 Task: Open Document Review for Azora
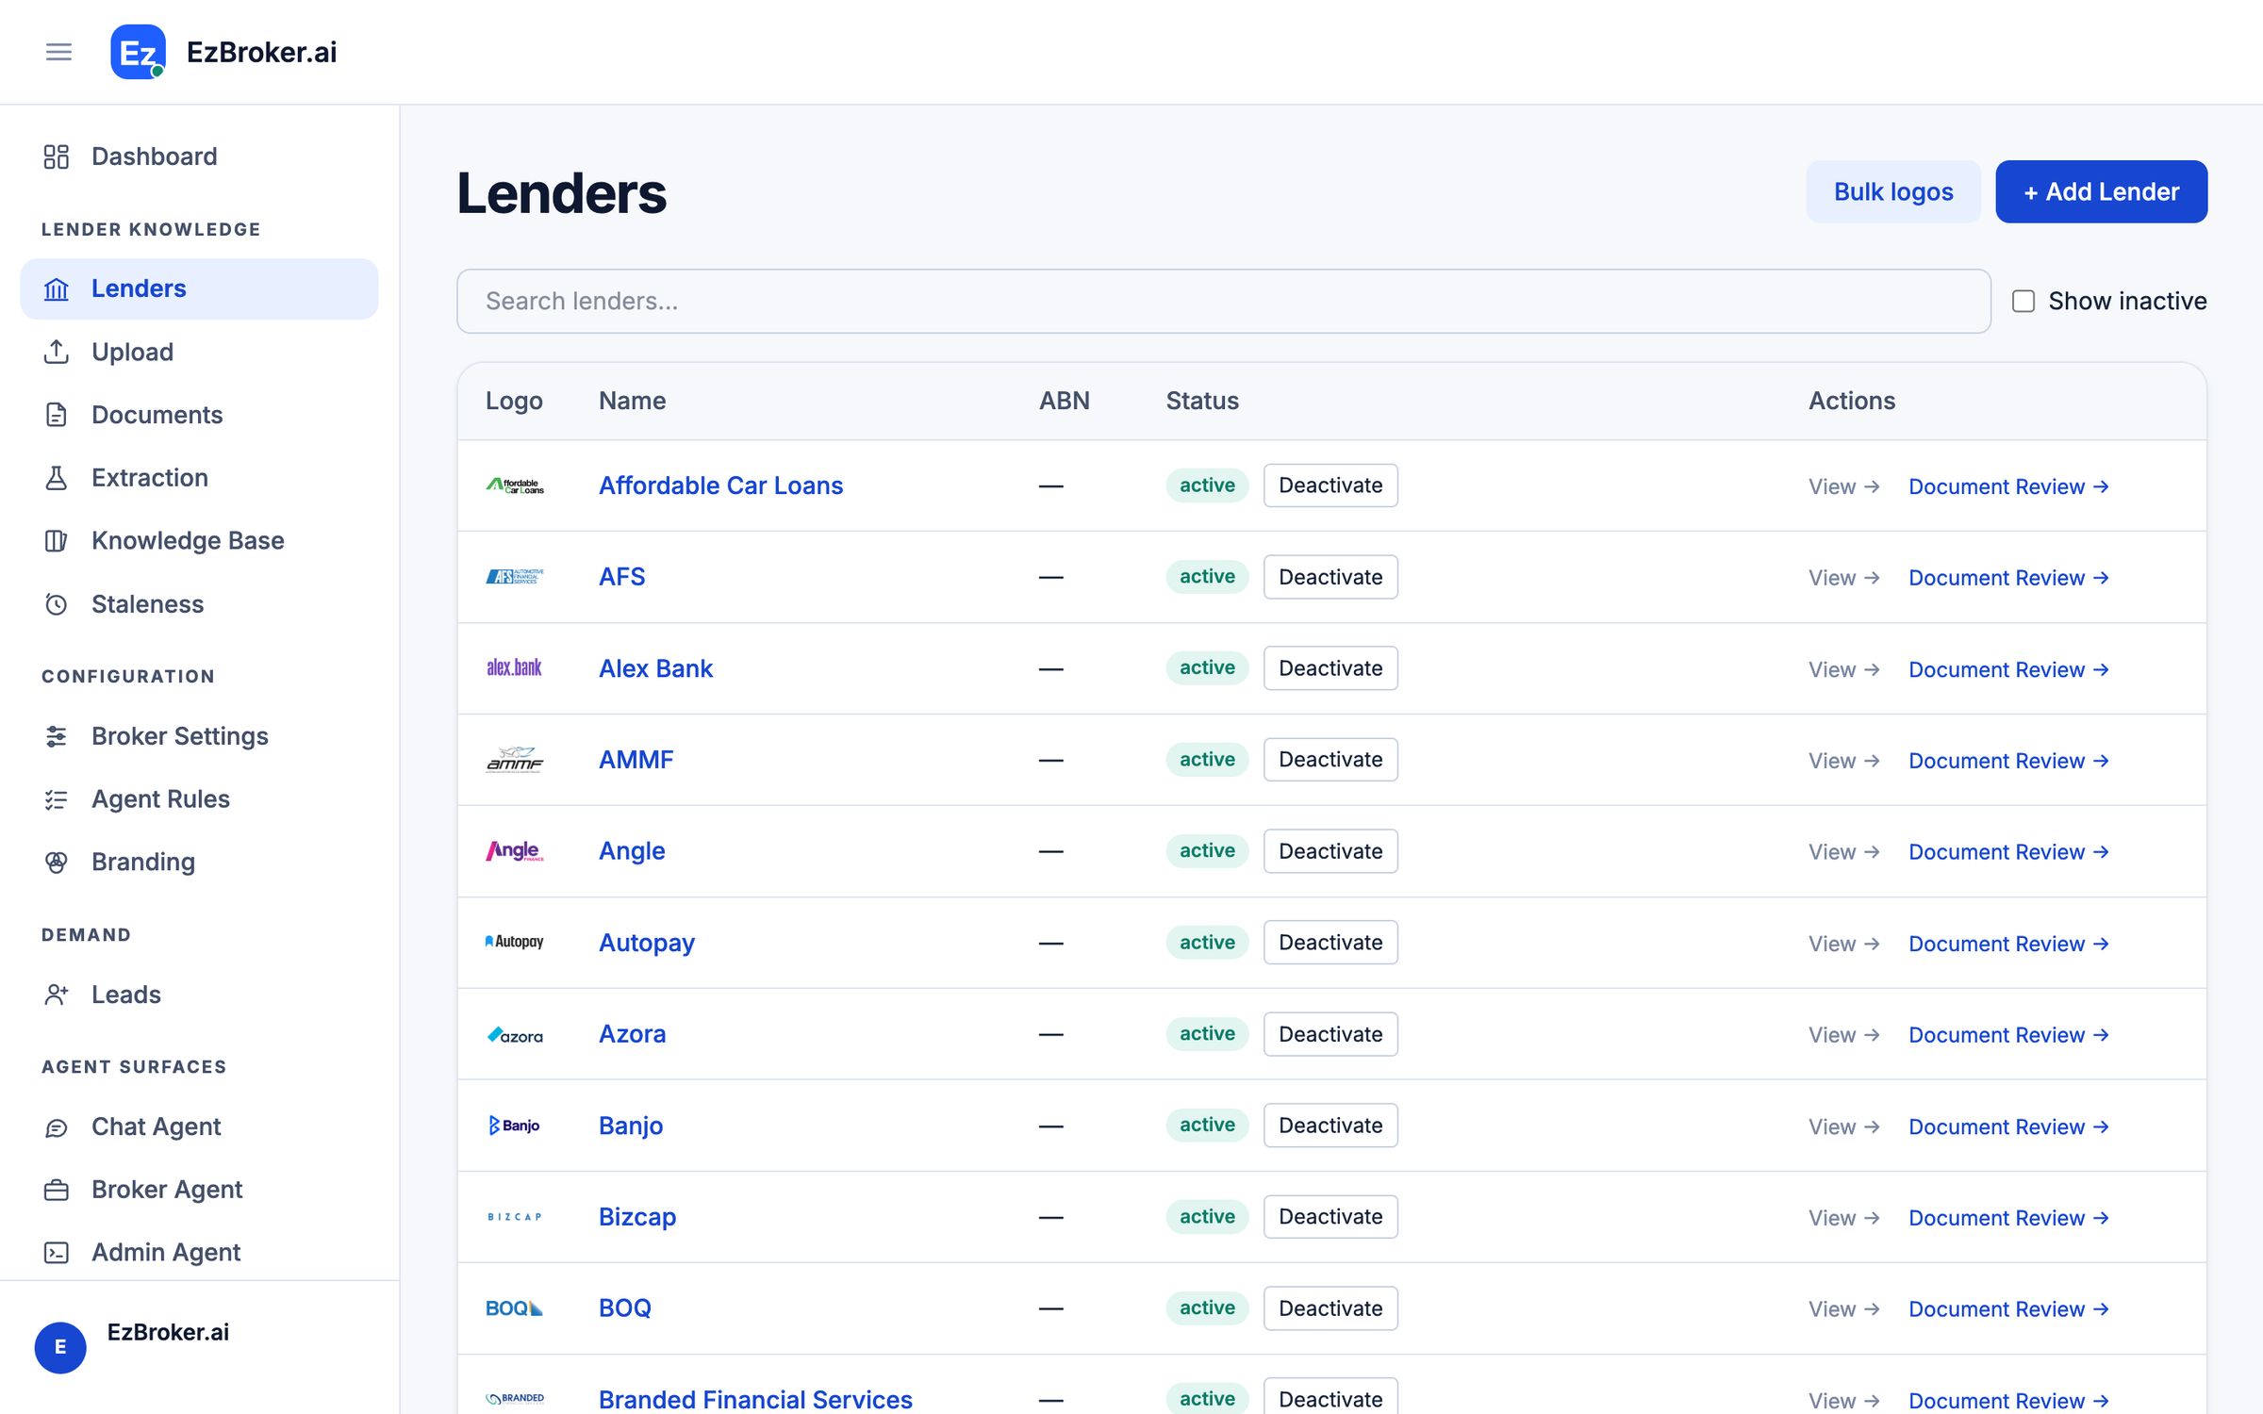(2008, 1035)
